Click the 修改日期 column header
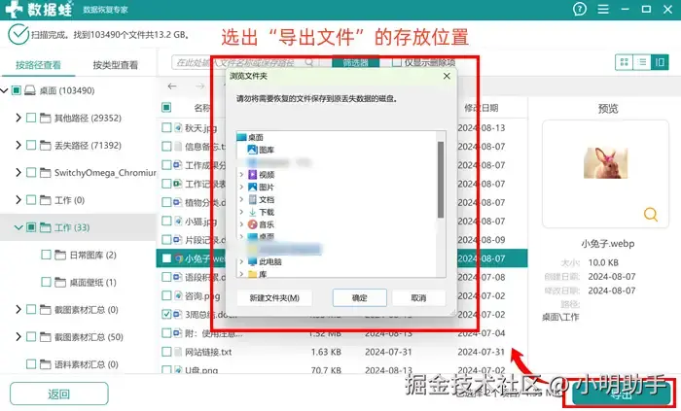This screenshot has width=681, height=411. pos(482,108)
